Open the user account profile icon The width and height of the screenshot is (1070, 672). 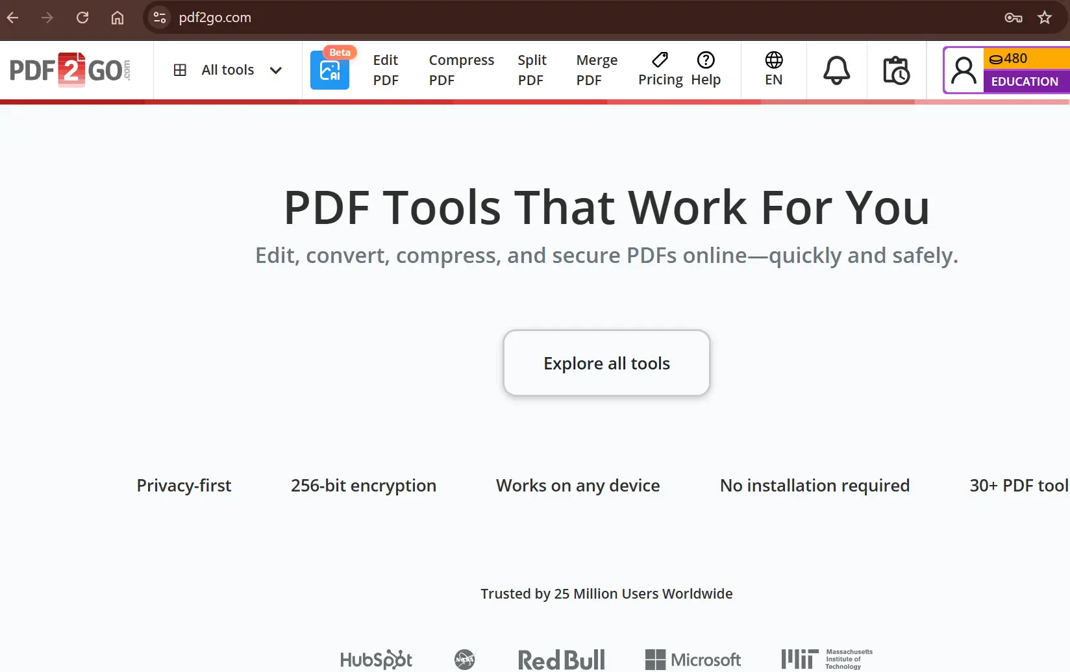[x=964, y=70]
